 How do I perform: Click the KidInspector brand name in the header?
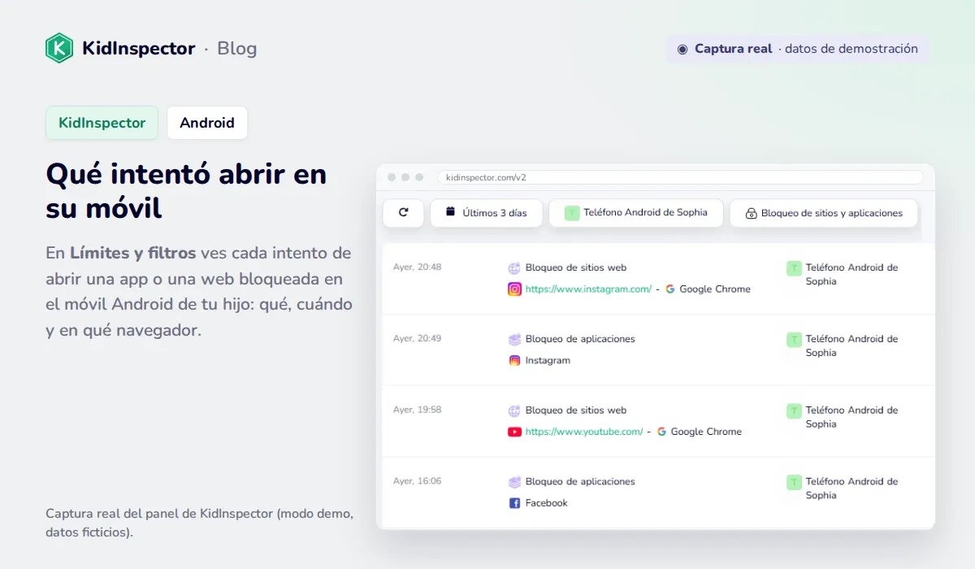pyautogui.click(x=139, y=48)
